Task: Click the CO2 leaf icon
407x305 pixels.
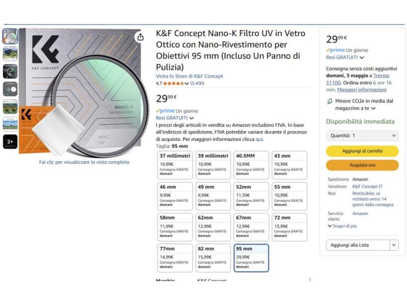Action: [x=330, y=101]
